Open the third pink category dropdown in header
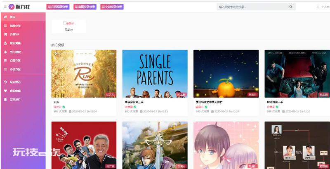Screen dimensions: 330x169 [112, 7]
